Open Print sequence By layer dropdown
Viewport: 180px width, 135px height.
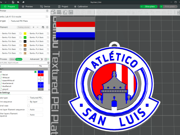[35, 102]
